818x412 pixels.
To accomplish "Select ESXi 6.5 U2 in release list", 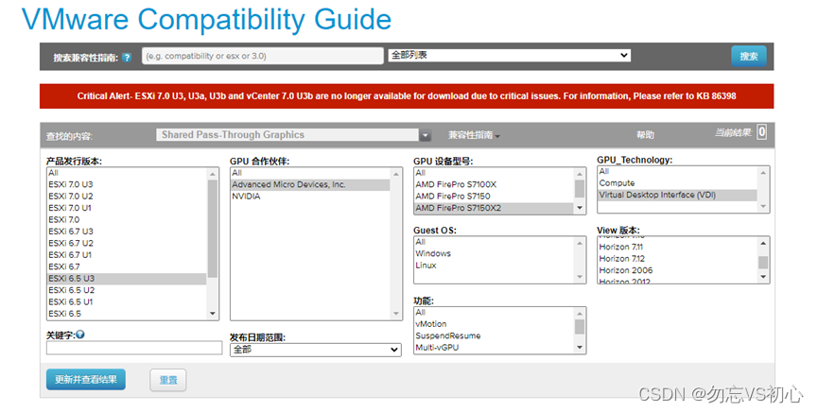I will click(127, 290).
